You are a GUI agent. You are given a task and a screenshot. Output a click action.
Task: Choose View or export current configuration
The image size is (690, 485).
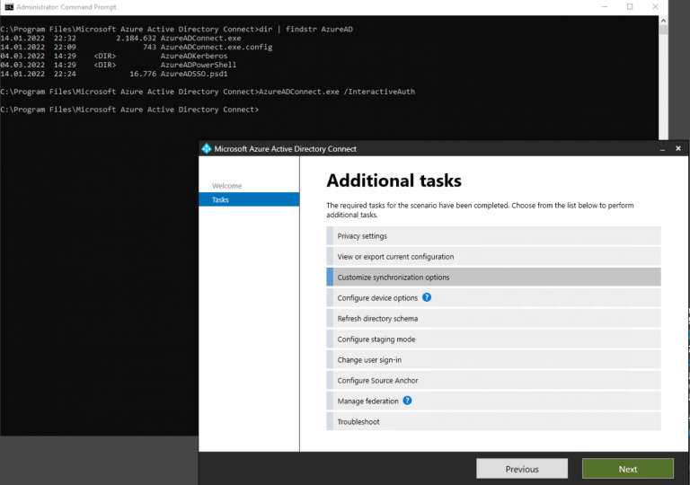point(493,257)
